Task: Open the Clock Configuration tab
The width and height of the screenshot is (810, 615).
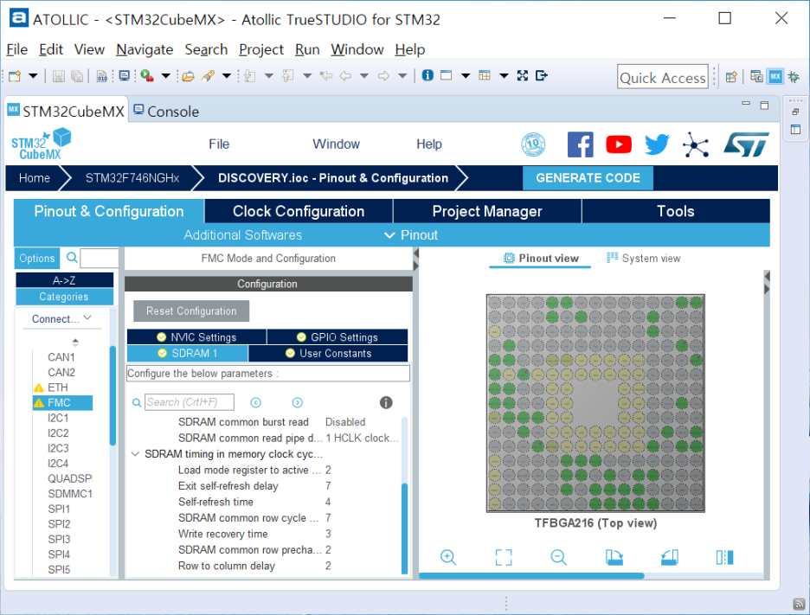Action: coord(299,211)
